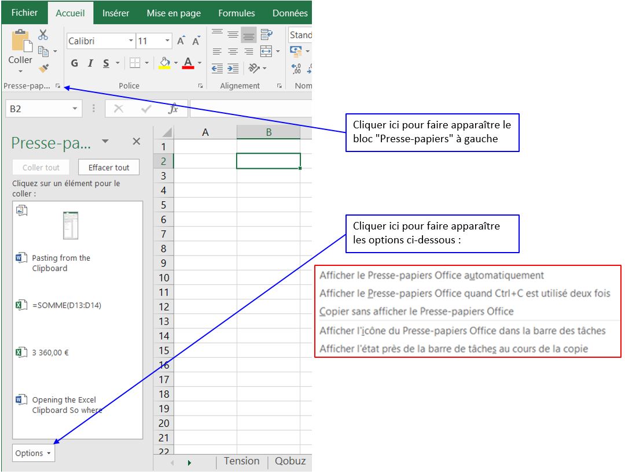Toggle italic formatting with the I button

pyautogui.click(x=90, y=64)
